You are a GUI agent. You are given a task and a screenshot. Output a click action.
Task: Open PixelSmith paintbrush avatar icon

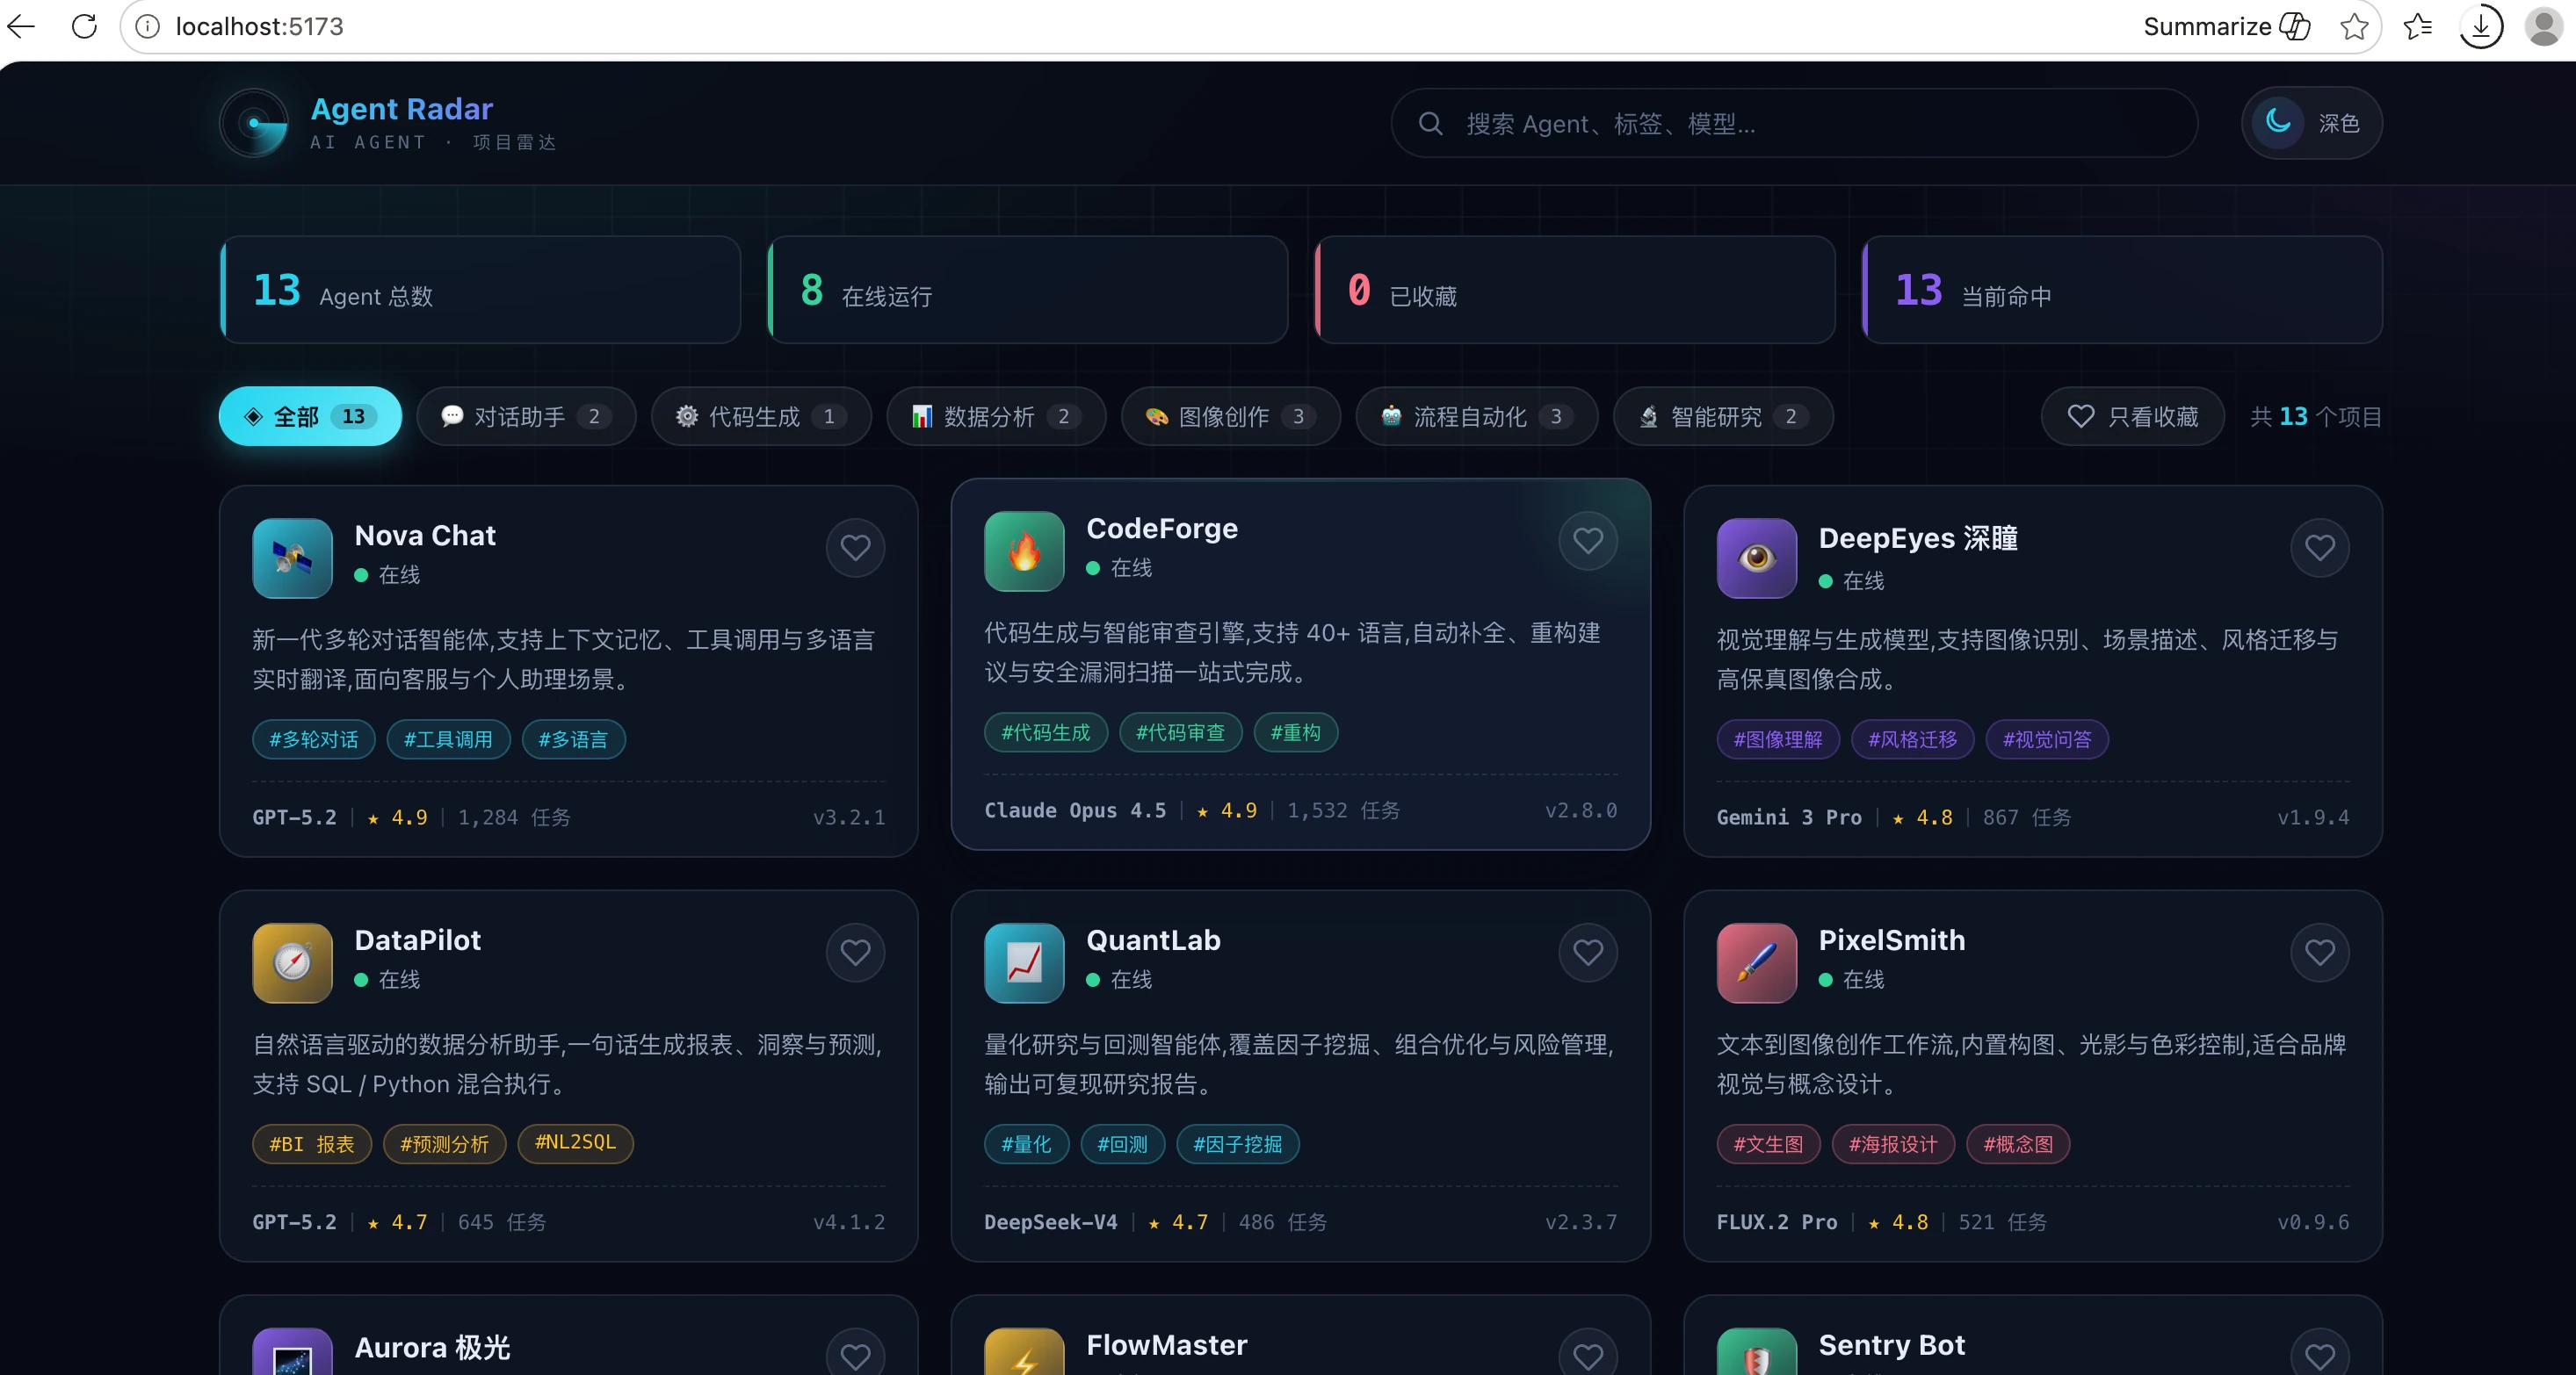pyautogui.click(x=1757, y=962)
